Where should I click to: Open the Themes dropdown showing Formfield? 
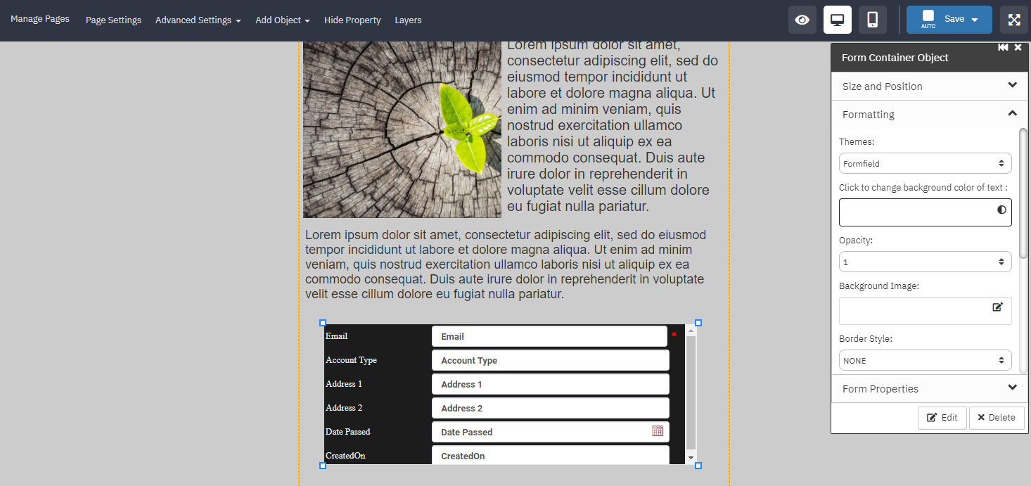click(x=925, y=163)
